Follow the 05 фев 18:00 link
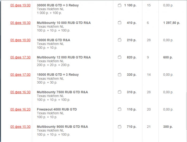Viewport: 187px width, 142px height. point(20,40)
